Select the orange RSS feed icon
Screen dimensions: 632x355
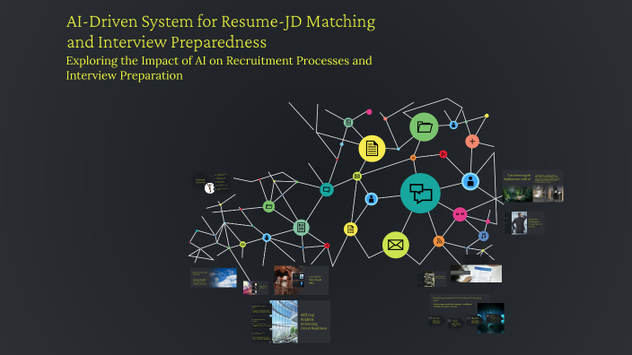438,241
